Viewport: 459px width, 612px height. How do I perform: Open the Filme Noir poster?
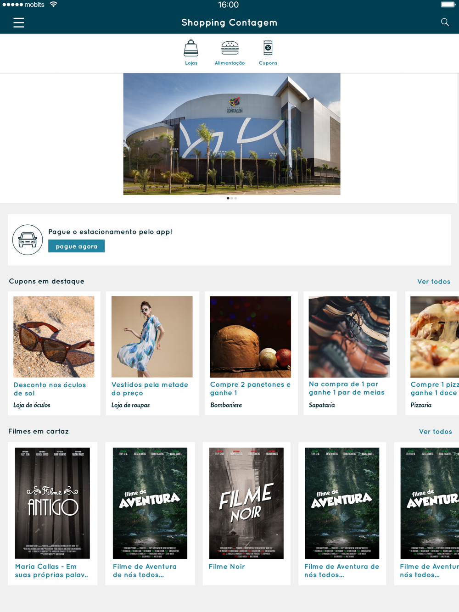click(246, 503)
